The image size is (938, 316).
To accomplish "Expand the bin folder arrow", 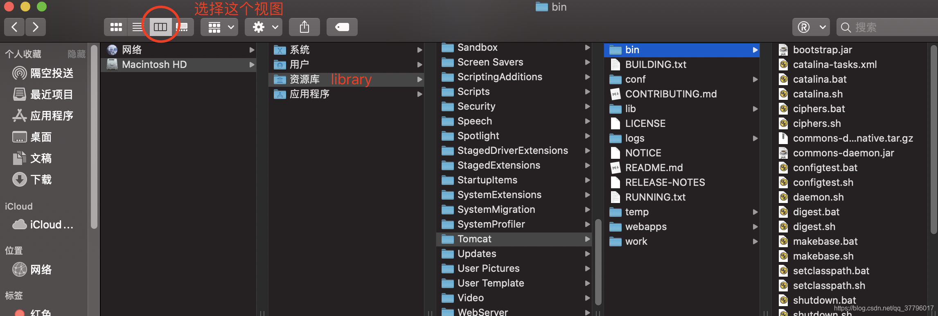I will pyautogui.click(x=755, y=50).
